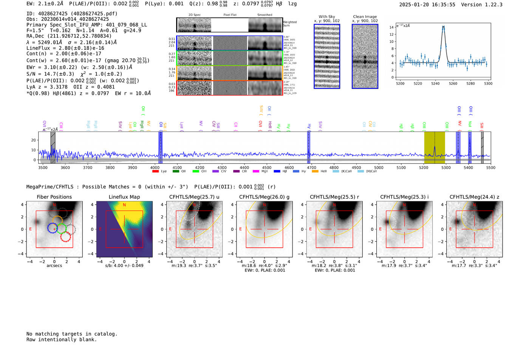
Task: Open the CFHTLS/Meg(26.0) g band image
Action: [x=264, y=229]
